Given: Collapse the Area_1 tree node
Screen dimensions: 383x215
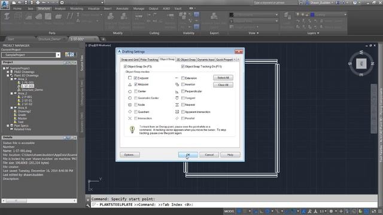Looking at the screenshot, I should tap(11, 79).
